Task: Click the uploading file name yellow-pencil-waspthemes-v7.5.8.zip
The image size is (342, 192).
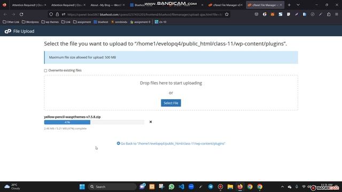Action: (72, 117)
